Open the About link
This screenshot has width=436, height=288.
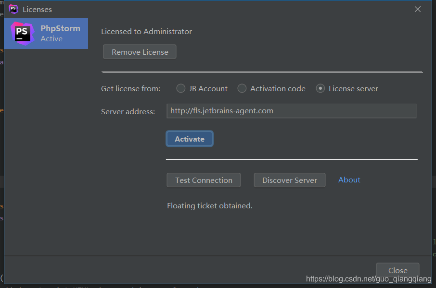(x=349, y=180)
